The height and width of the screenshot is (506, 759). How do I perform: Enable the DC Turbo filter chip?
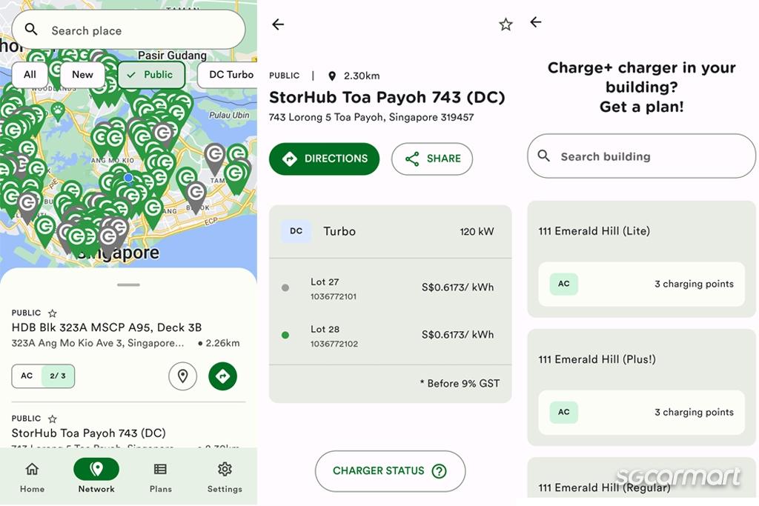click(x=229, y=75)
